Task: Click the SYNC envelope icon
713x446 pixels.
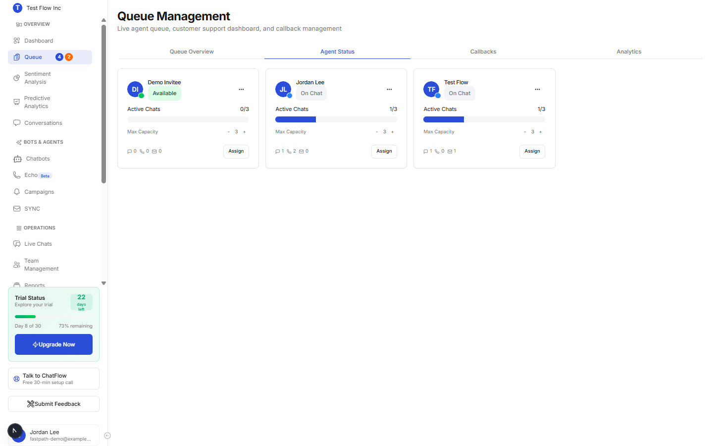Action: point(17,209)
